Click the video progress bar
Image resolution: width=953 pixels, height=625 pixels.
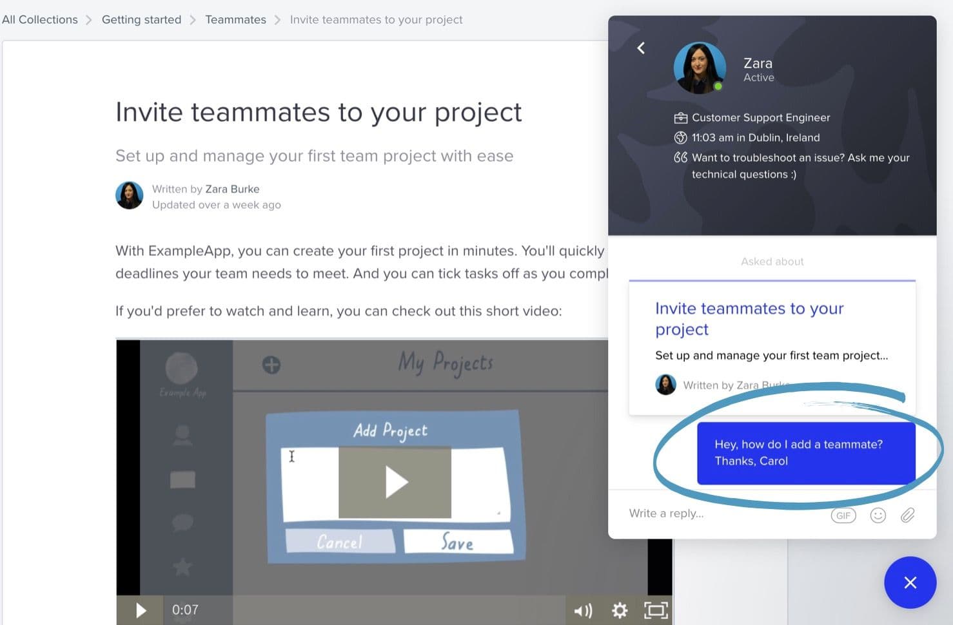coord(398,610)
